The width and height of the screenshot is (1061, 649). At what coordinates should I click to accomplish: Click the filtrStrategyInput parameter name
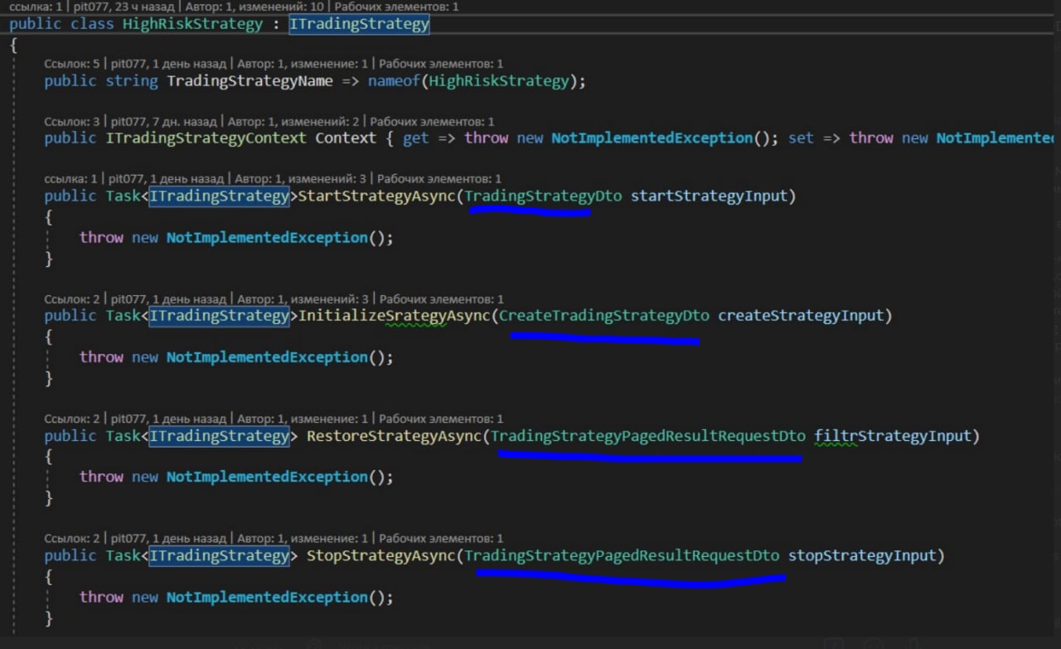click(893, 436)
